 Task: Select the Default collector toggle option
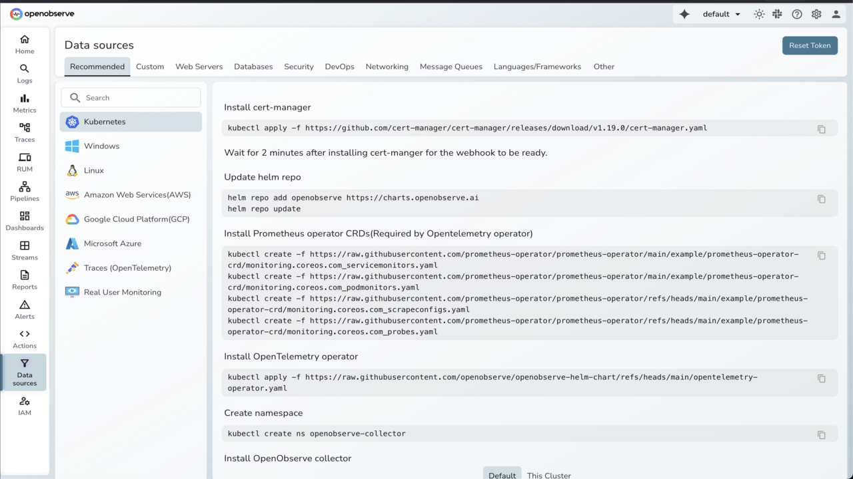(x=502, y=475)
